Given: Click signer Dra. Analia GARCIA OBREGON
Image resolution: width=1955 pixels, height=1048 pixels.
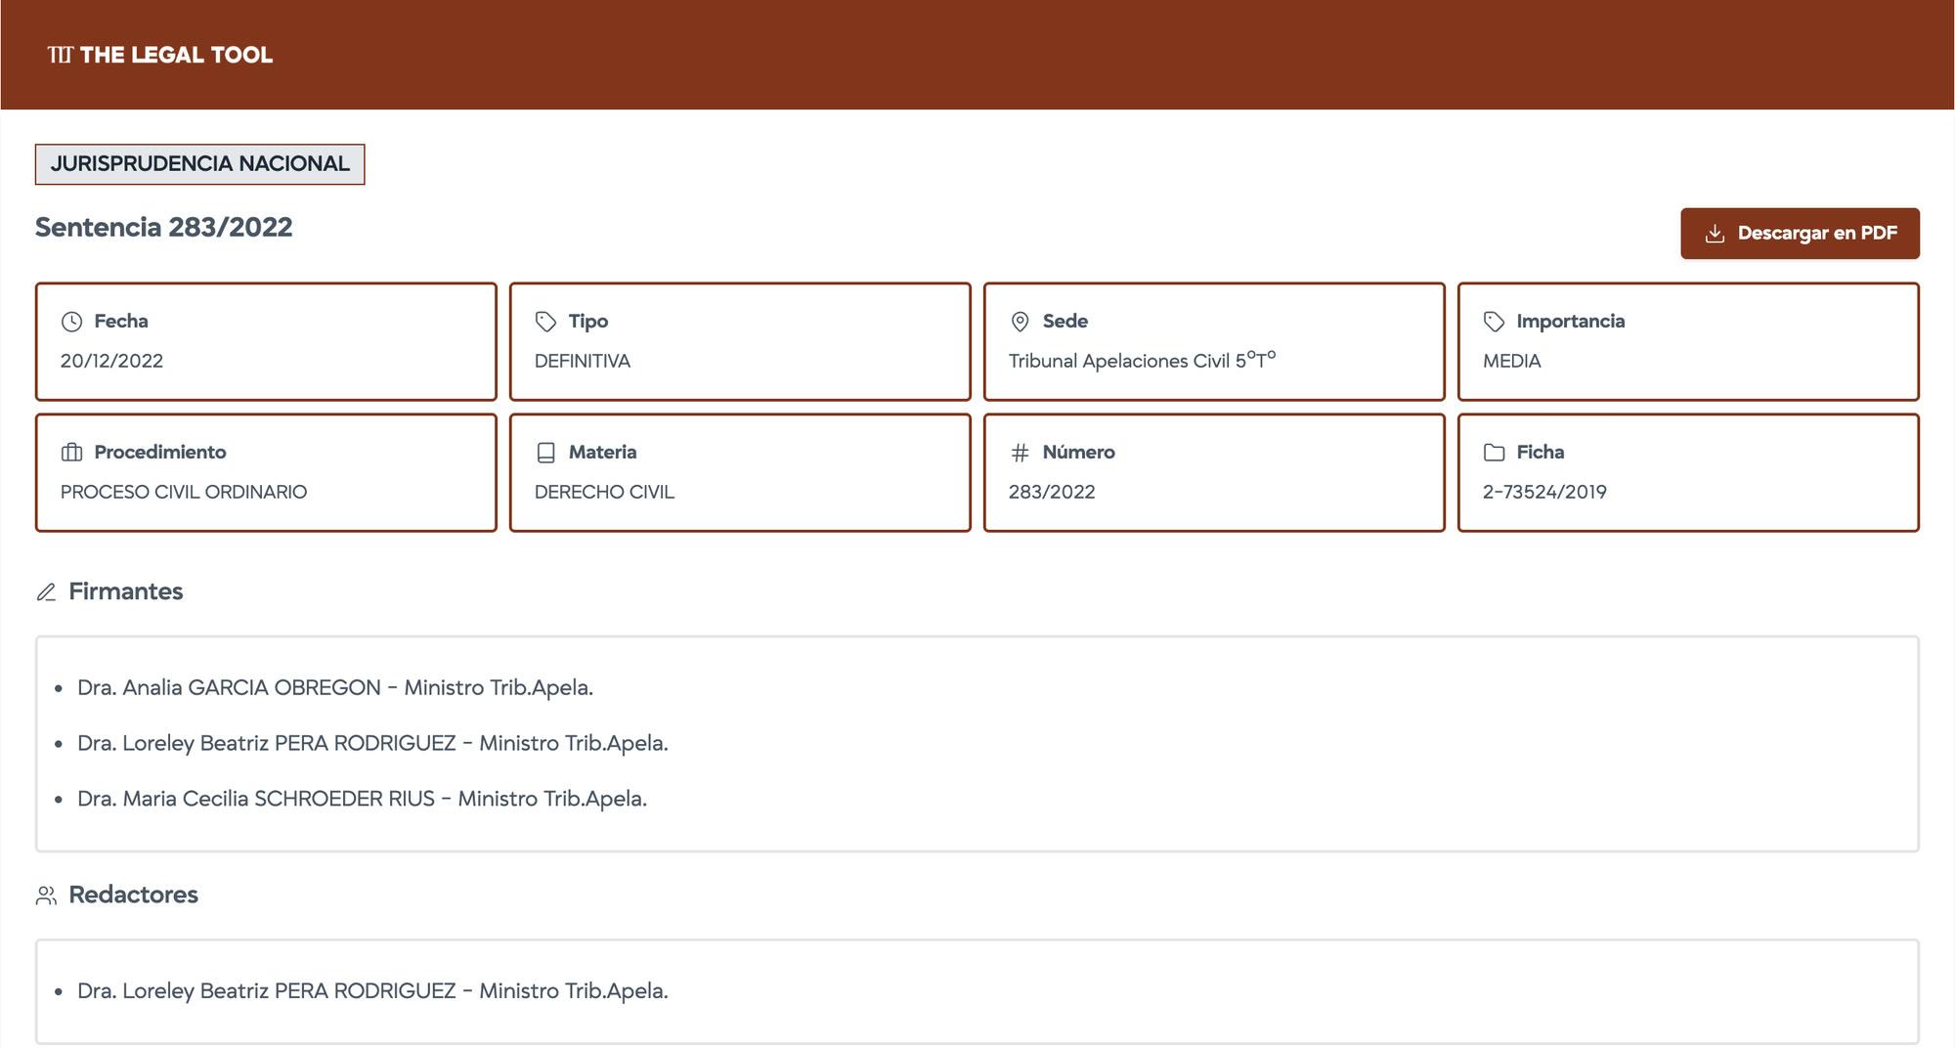Looking at the screenshot, I should point(335,688).
